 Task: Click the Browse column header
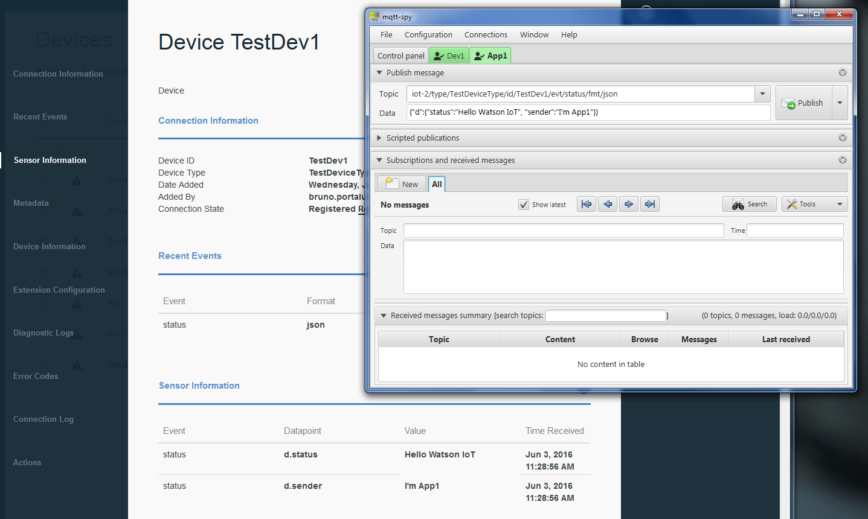click(x=645, y=339)
